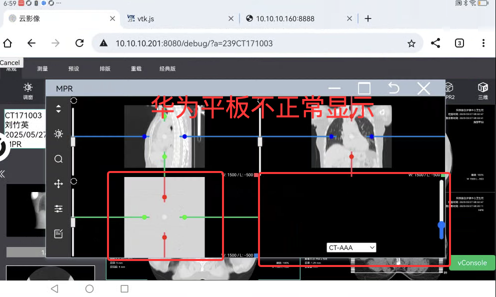This screenshot has height=297, width=496.
Task: Open the browser three-dot menu
Action: [x=483, y=43]
